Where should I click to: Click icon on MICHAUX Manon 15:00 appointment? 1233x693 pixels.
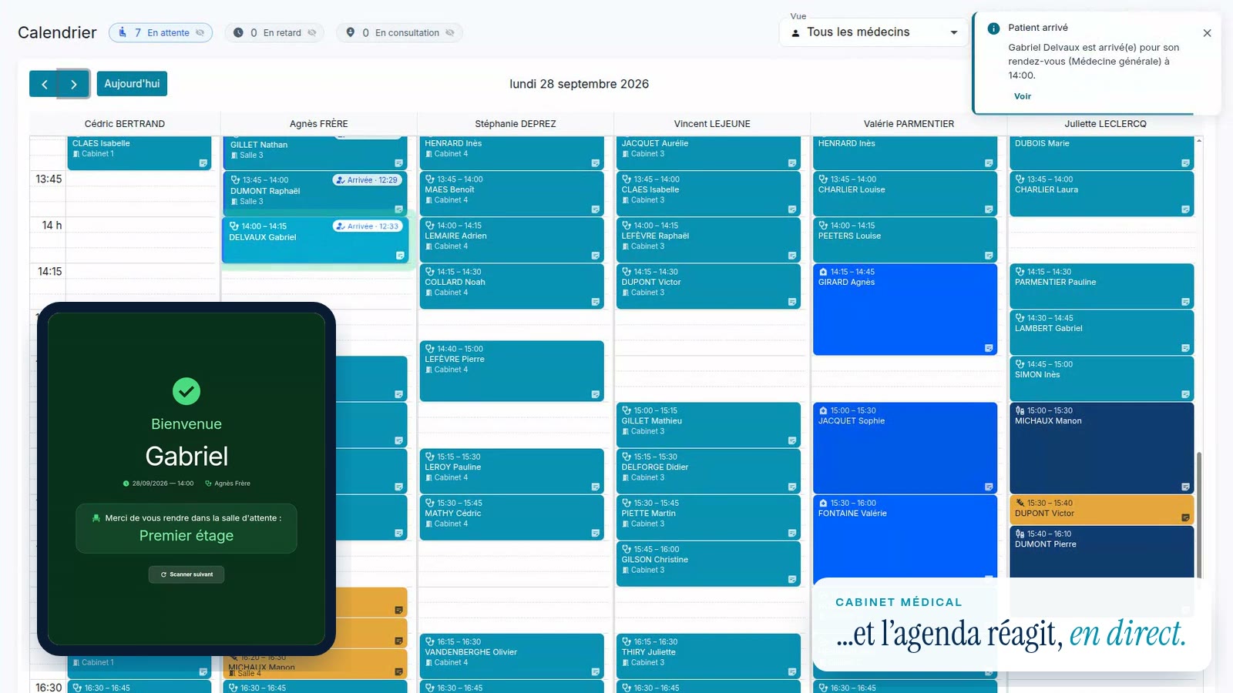[x=1020, y=410]
